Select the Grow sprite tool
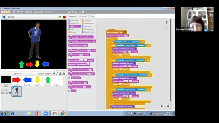 [76, 12]
